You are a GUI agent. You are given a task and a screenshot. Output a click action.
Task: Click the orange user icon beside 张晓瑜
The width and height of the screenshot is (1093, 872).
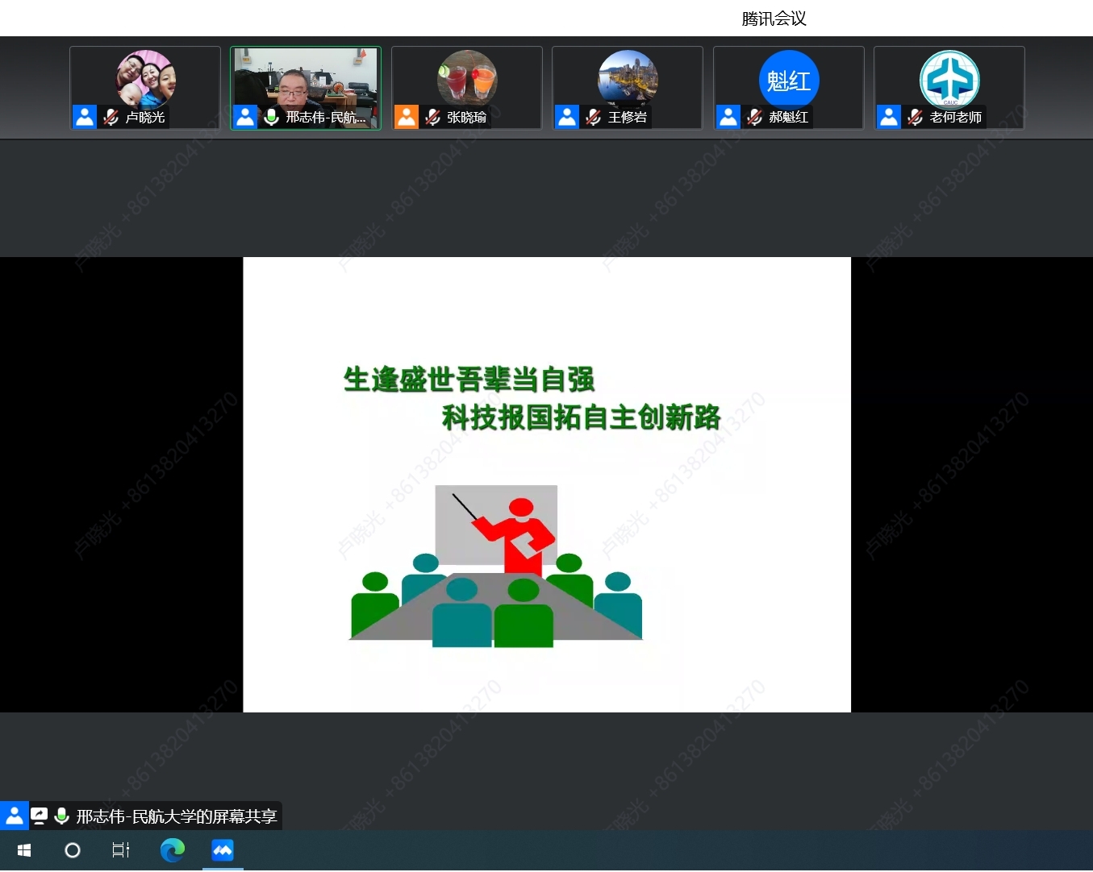407,118
